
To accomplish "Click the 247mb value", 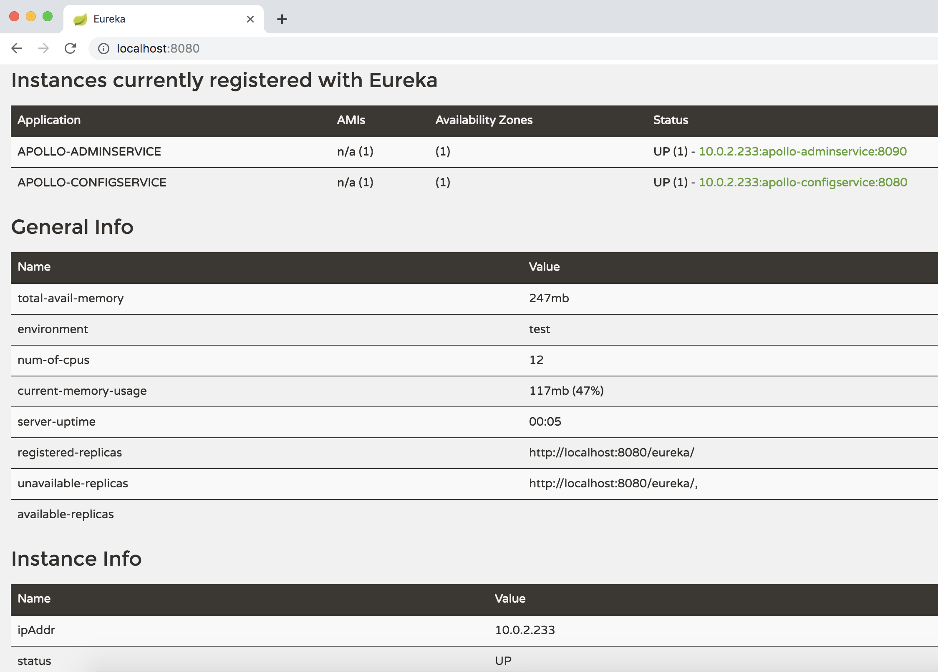I will pyautogui.click(x=549, y=298).
